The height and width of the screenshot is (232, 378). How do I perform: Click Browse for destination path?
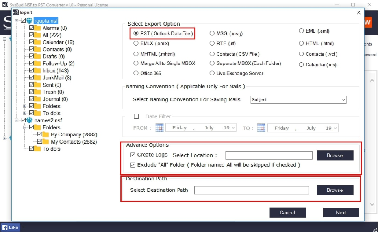tap(335, 190)
